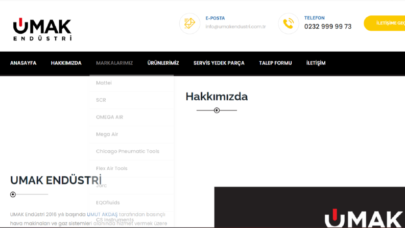Image resolution: width=405 pixels, height=228 pixels.
Task: Click the UMAK Endüstri logo in the header
Action: click(42, 29)
